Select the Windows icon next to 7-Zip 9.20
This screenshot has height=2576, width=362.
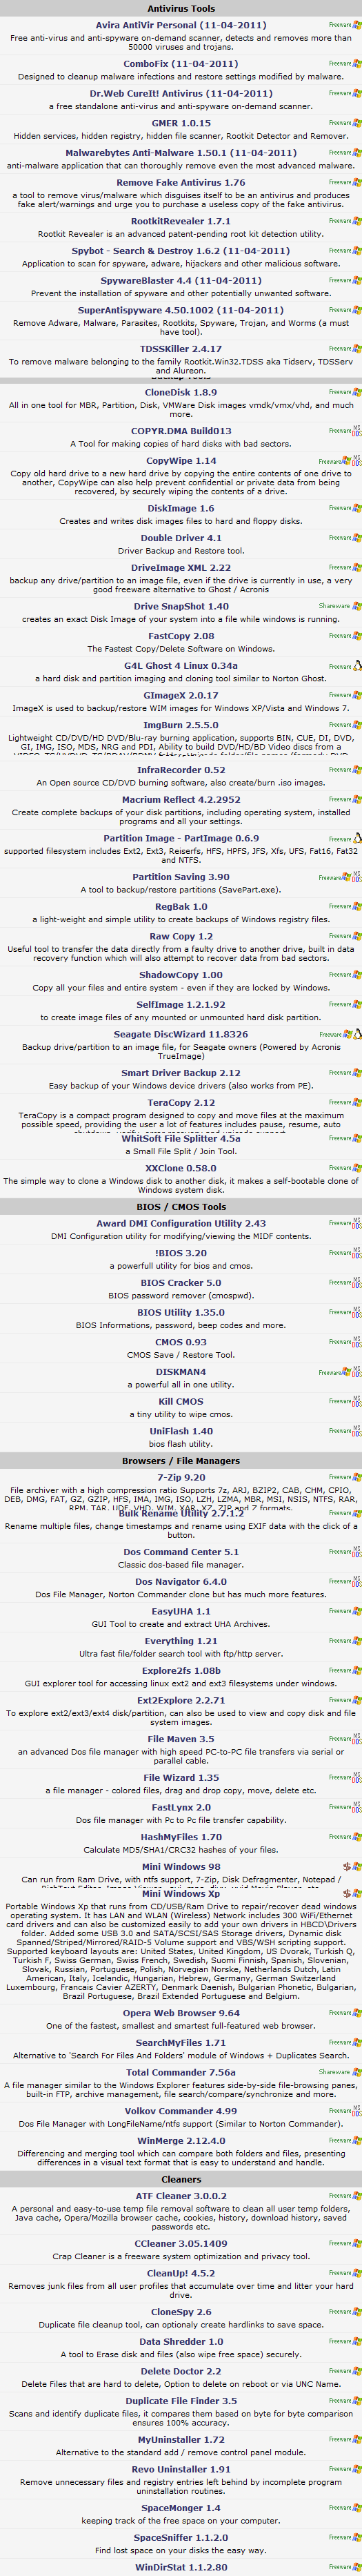pyautogui.click(x=357, y=1478)
